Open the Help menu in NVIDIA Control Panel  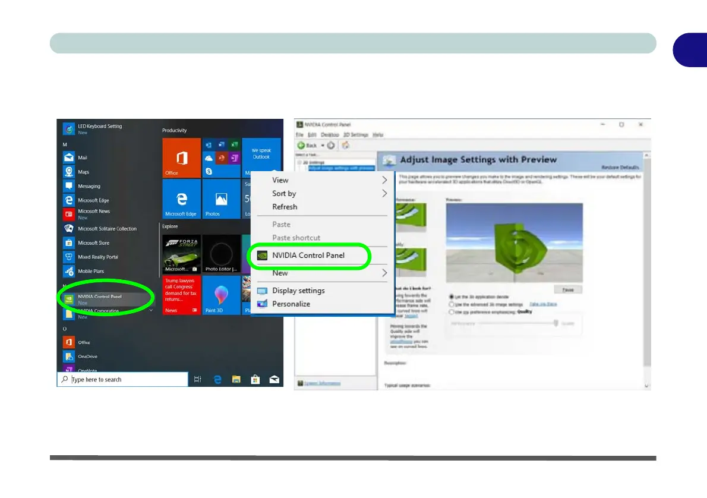378,134
